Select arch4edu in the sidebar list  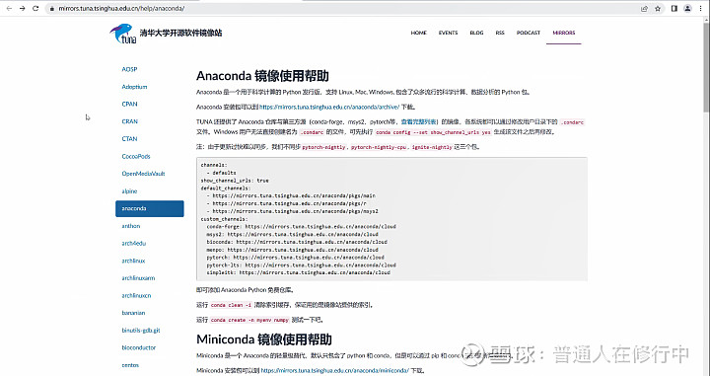[x=133, y=244]
